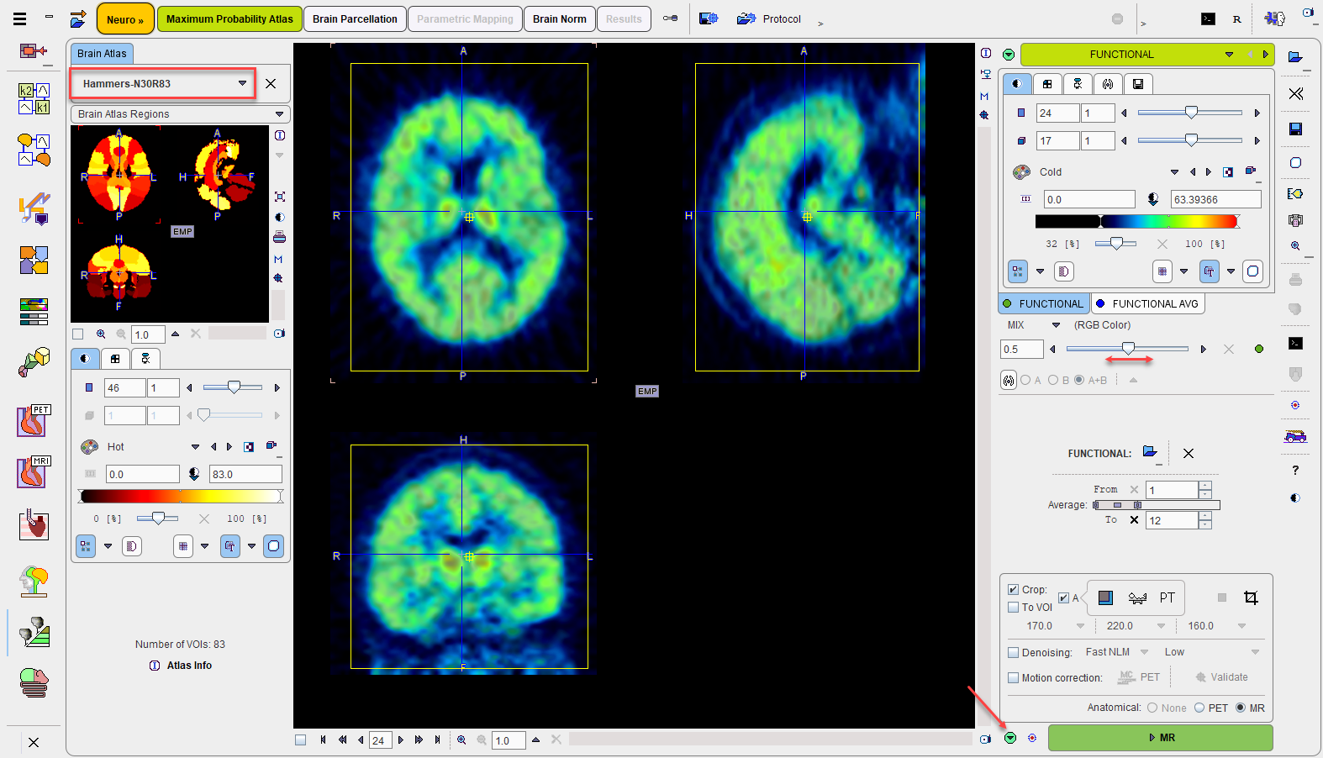
Task: Enable the Crop checkbox
Action: click(x=1013, y=589)
